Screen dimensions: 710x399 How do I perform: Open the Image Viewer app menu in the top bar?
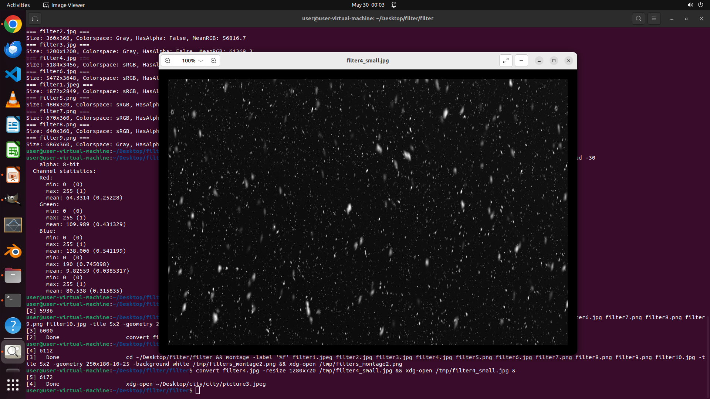[x=64, y=5]
